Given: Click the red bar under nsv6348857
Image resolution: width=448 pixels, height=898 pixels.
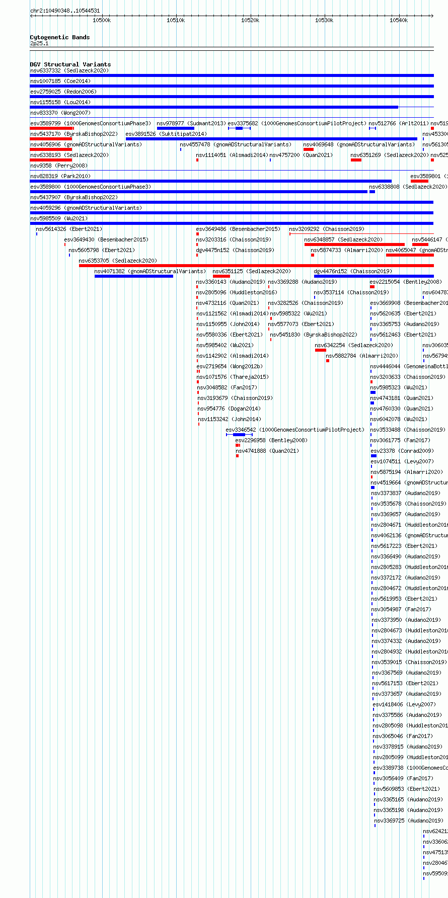Looking at the screenshot, I should [354, 244].
